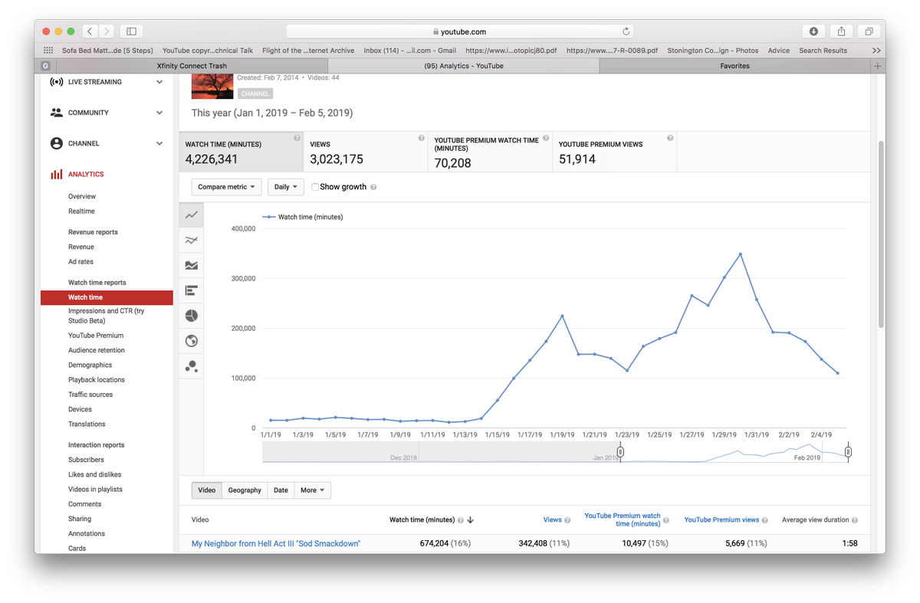Enable the Show growth checkbox
Screen dimensions: 920x603
(x=315, y=187)
